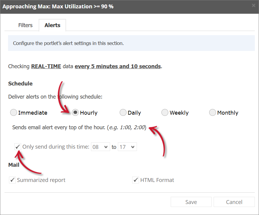Viewport: 259px width, 215px height.
Task: Choose the Daily alert schedule
Action: pos(123,113)
